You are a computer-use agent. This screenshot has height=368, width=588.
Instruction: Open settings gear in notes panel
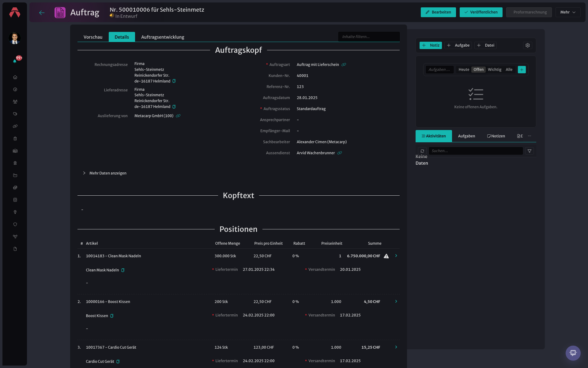coord(528,45)
